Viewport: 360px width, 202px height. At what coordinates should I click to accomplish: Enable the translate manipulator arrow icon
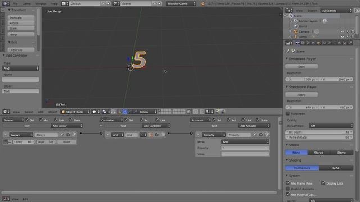[125, 112]
